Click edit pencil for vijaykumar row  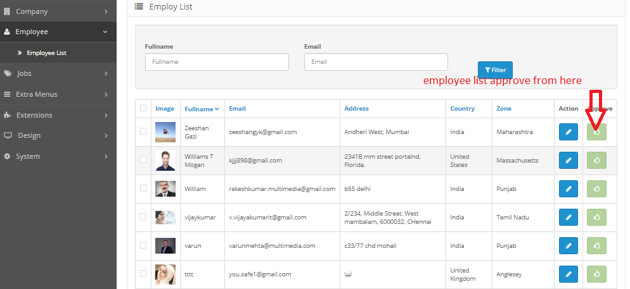tap(568, 217)
